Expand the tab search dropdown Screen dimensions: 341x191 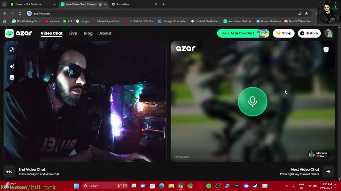(x=4, y=4)
